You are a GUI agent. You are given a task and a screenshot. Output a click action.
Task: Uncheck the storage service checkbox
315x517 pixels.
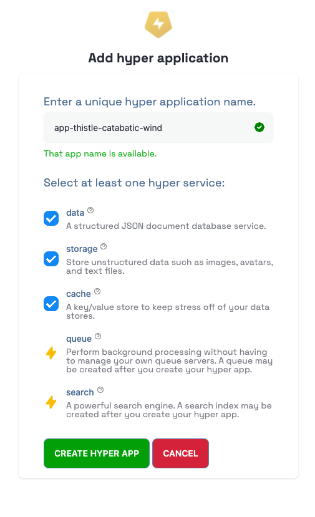coord(51,259)
